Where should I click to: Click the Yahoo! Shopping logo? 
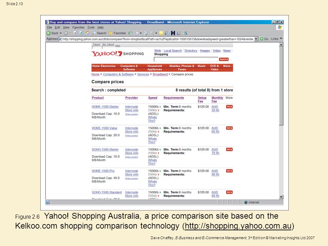118,54
